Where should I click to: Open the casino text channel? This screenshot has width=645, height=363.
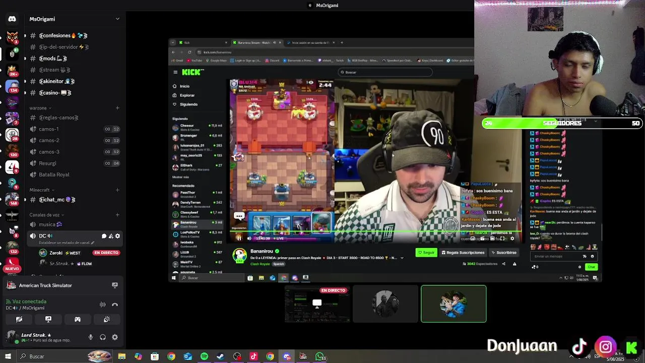(75, 93)
